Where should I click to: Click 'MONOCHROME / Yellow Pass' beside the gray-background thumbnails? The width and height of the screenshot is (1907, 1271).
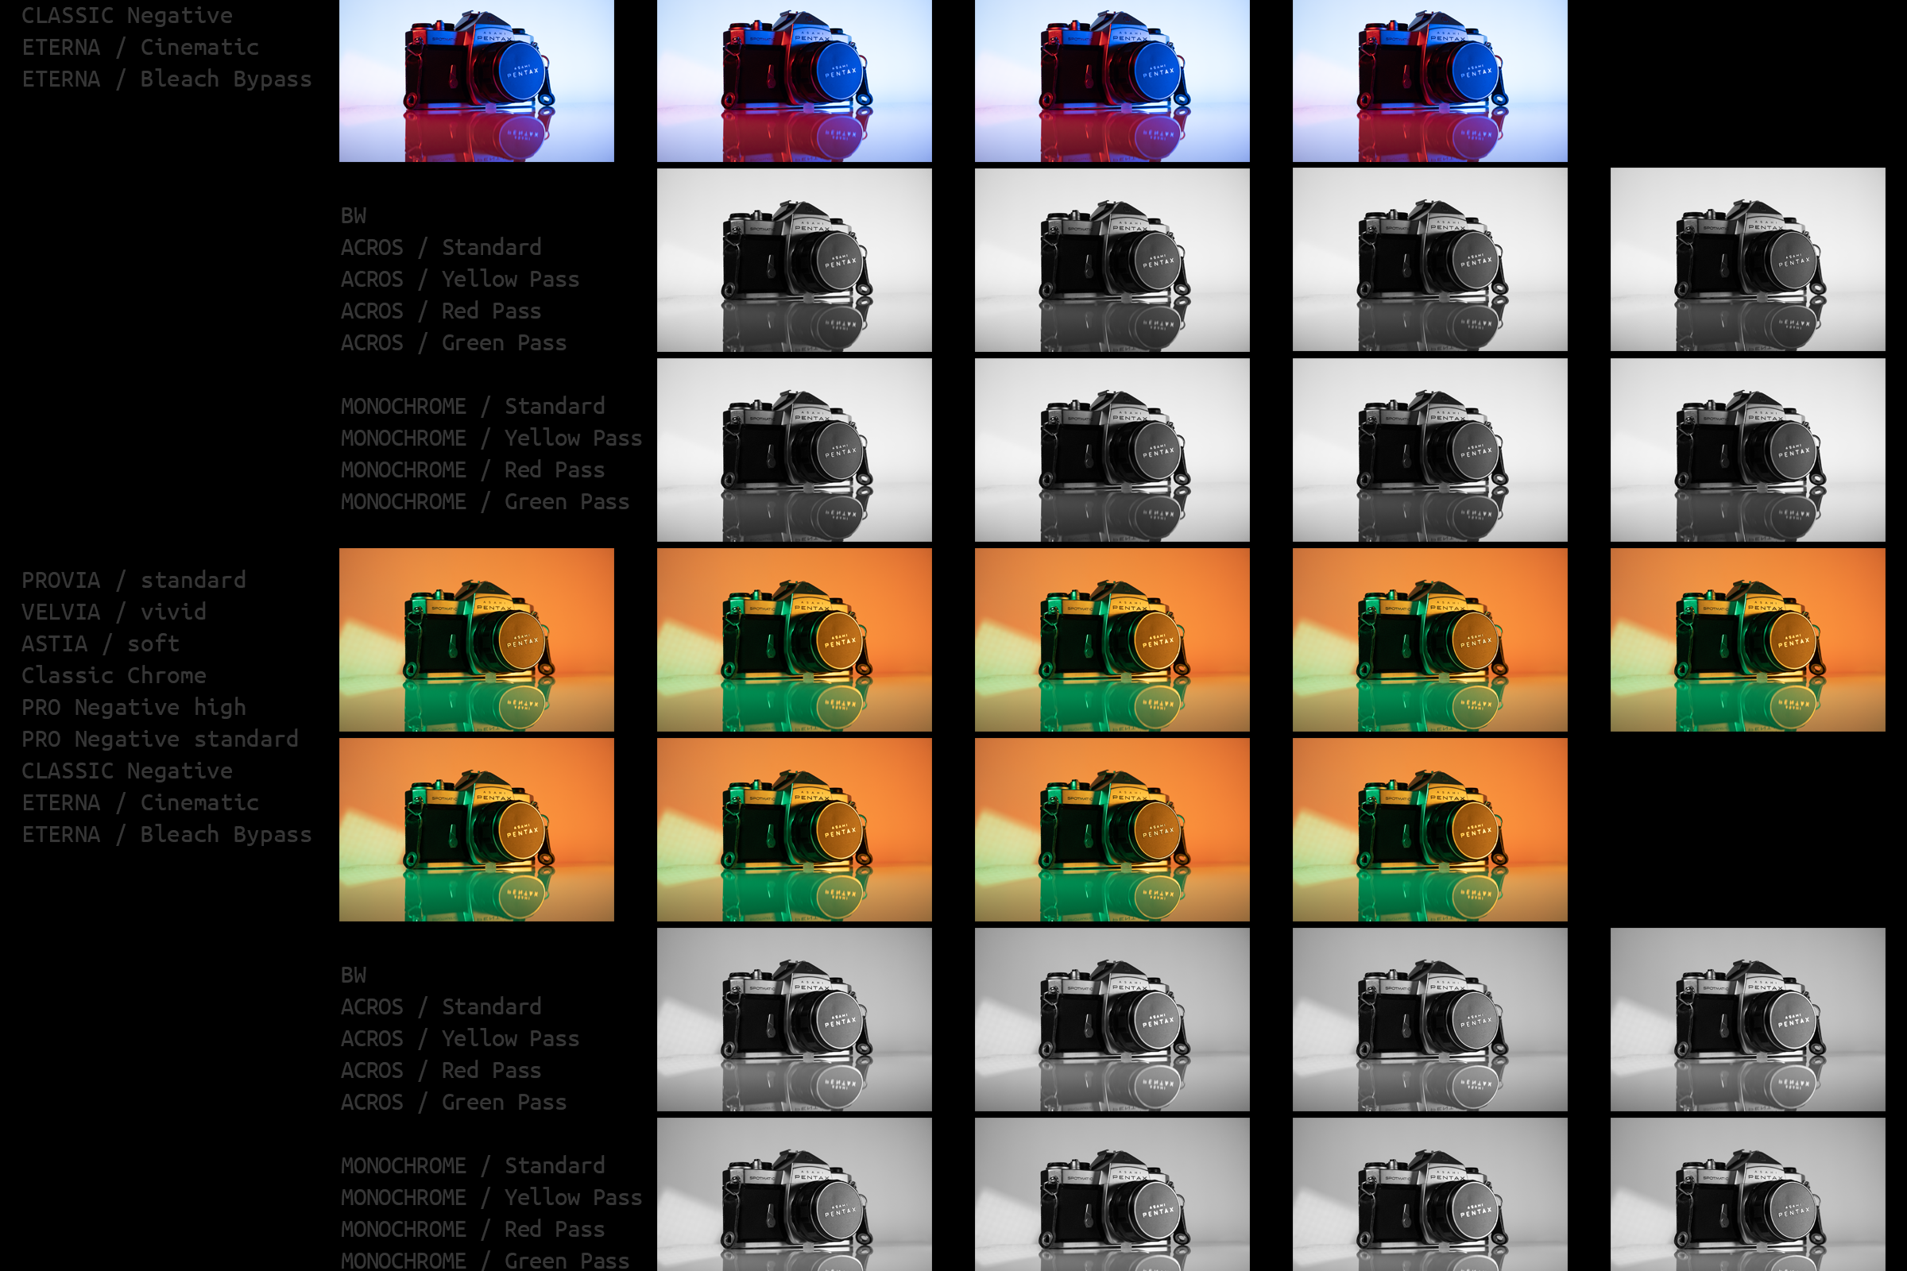coord(491,1198)
